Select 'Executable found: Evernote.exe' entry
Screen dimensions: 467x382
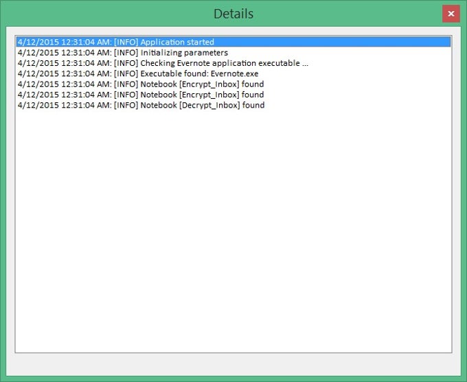point(233,73)
